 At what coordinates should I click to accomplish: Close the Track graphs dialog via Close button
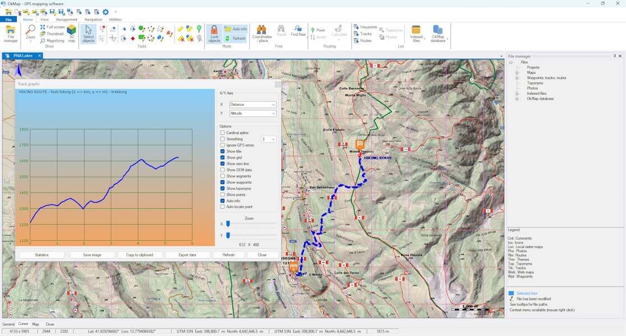click(262, 255)
